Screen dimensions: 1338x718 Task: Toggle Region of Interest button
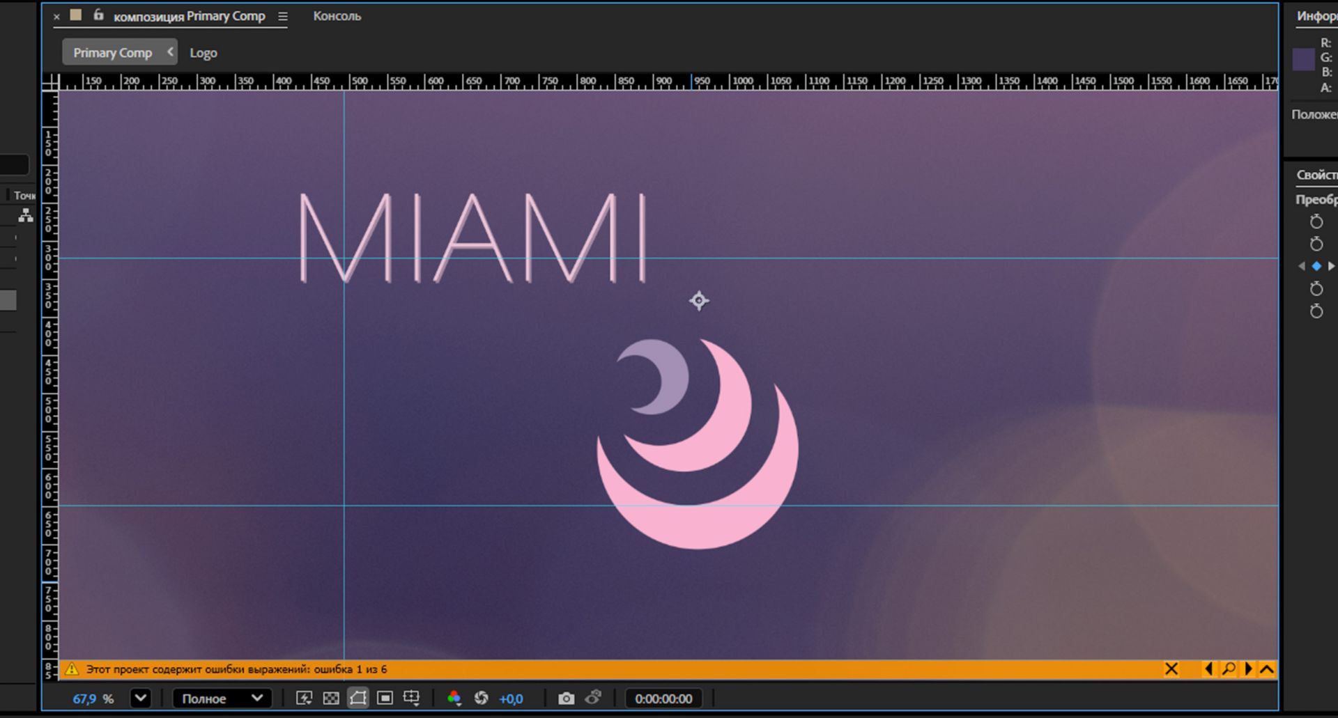tap(385, 698)
